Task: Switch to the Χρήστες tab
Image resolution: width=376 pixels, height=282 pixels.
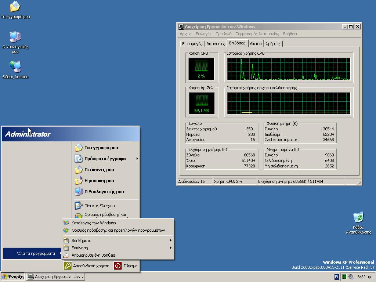Action: tap(273, 44)
